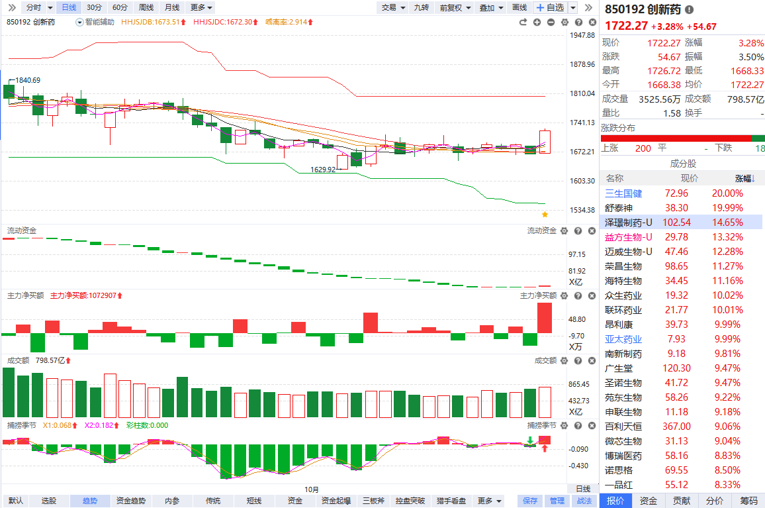
Task: Switch to 周线 weekly chart tab
Action: (146, 7)
